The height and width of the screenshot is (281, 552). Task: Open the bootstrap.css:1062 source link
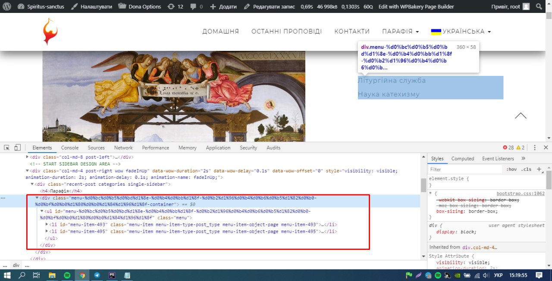tap(521, 194)
